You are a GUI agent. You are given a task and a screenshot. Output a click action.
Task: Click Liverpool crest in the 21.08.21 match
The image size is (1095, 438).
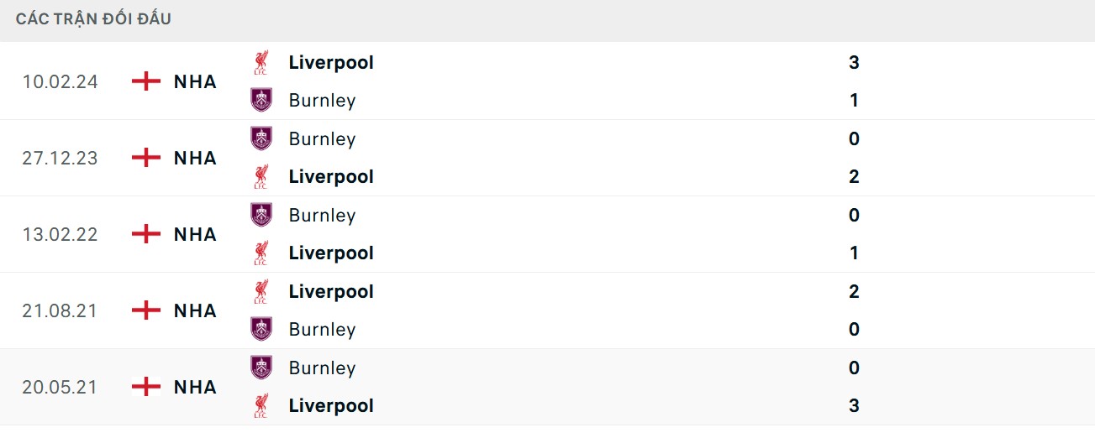click(261, 292)
